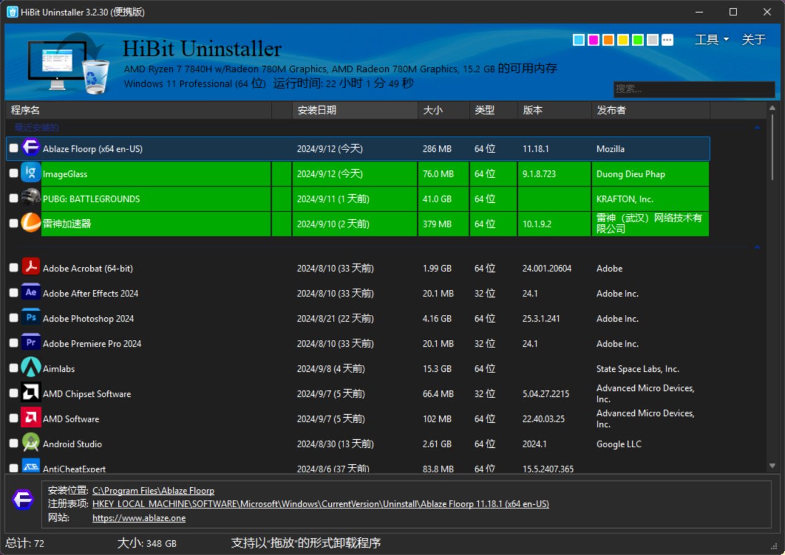This screenshot has height=555, width=785.
Task: Sort by 版本 column header
Action: pyautogui.click(x=554, y=110)
